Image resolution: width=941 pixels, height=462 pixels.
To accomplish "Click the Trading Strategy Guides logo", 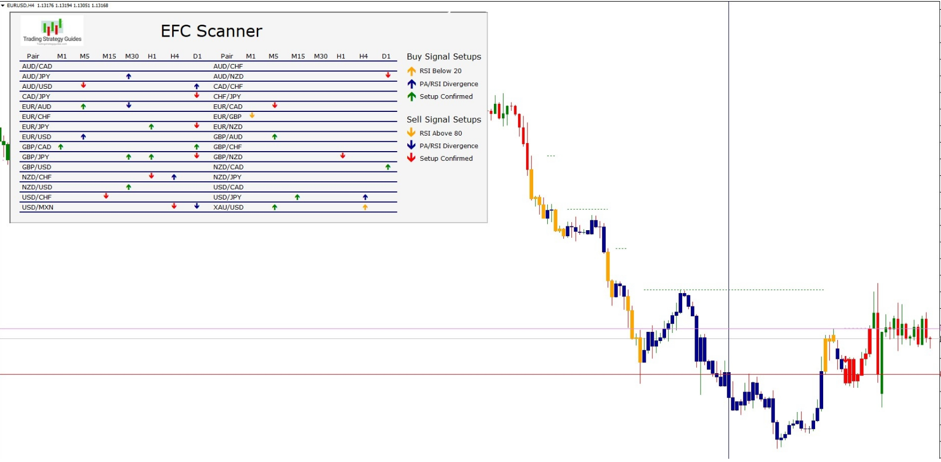I will click(x=52, y=30).
